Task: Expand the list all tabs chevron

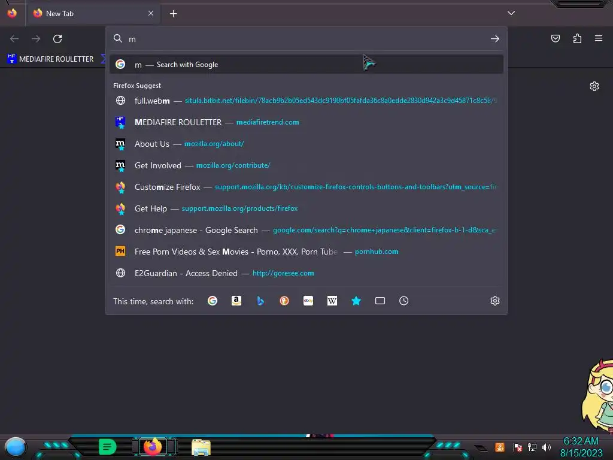Action: pos(511,13)
